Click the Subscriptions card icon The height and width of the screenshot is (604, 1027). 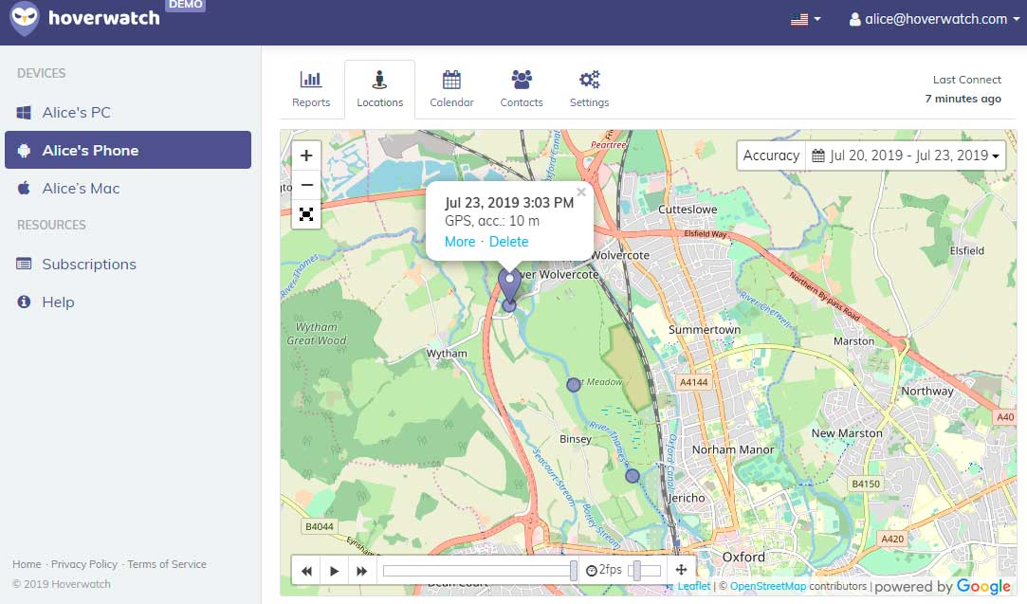tap(24, 264)
